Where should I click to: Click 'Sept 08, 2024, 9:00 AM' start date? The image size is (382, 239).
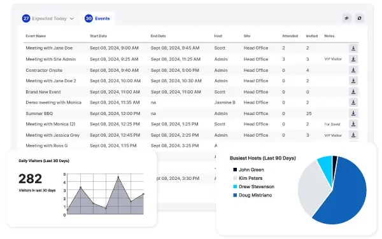pyautogui.click(x=114, y=48)
